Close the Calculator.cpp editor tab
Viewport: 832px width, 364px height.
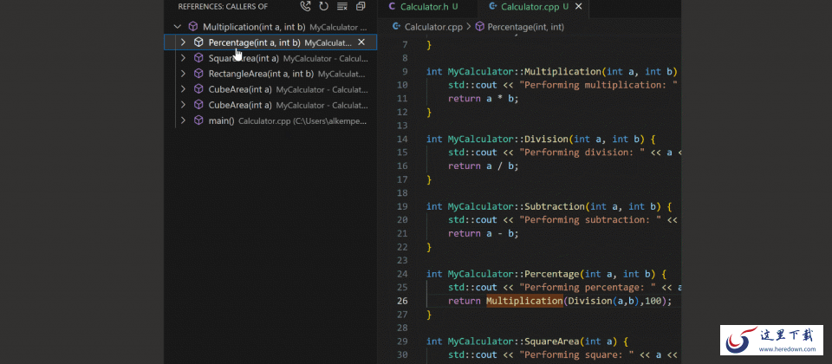pos(579,6)
